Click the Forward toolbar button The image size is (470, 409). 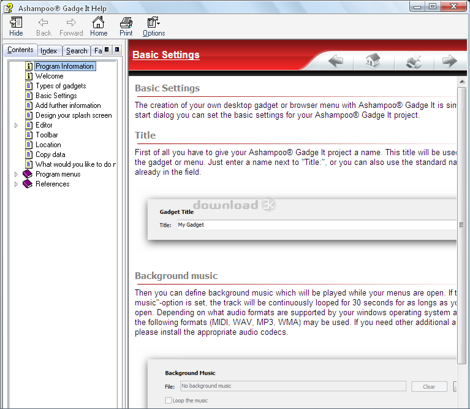pyautogui.click(x=71, y=27)
